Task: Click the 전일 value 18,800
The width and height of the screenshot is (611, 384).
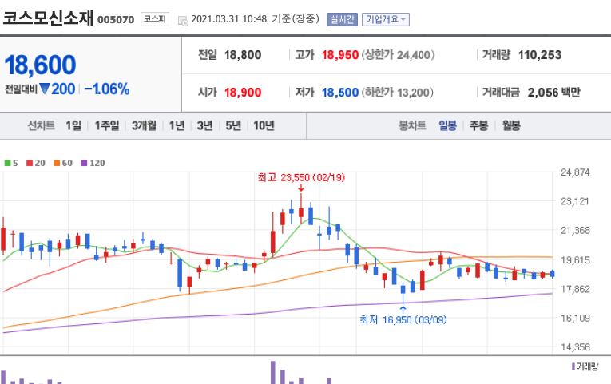Action: click(x=243, y=55)
